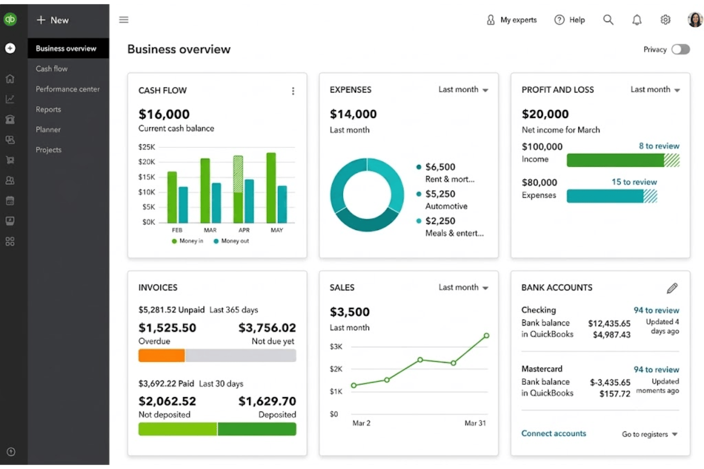Open the 8 to review income link
The height and width of the screenshot is (469, 704).
pos(659,146)
